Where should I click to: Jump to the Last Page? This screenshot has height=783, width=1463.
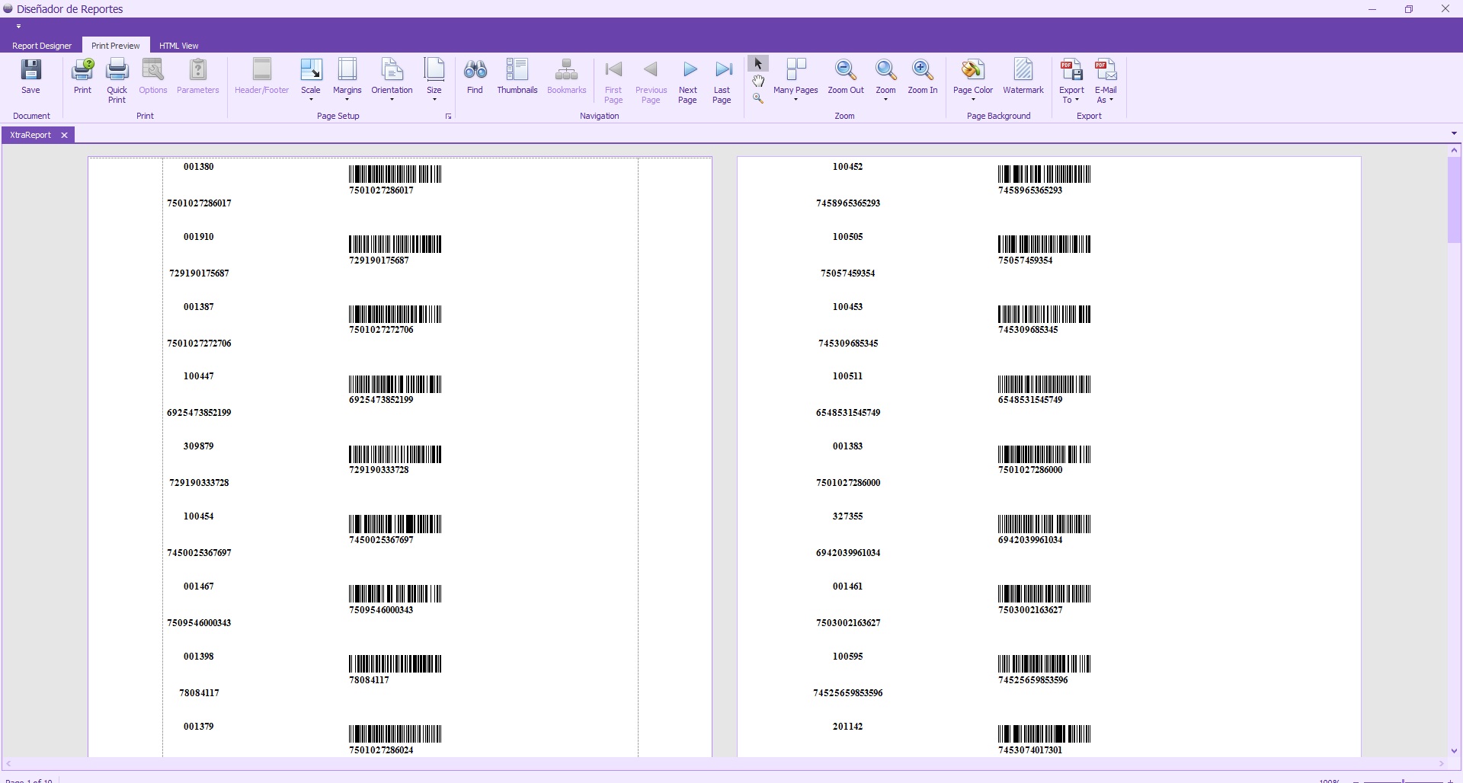pyautogui.click(x=722, y=81)
